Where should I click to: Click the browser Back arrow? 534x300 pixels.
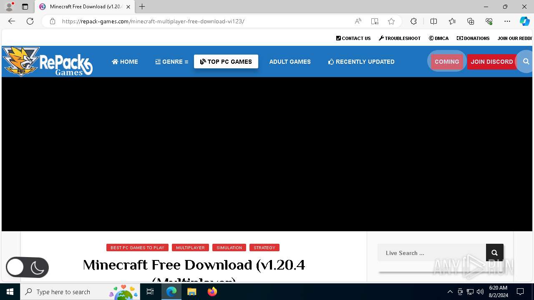point(12,21)
